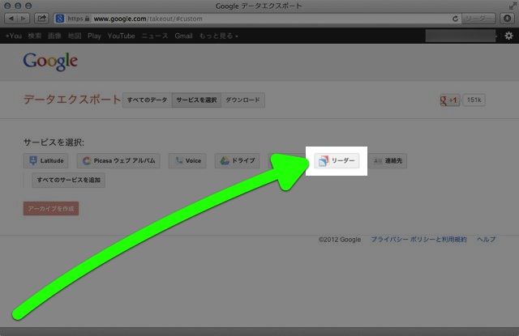Select the Latitude service button
This screenshot has width=519, height=336.
pyautogui.click(x=46, y=161)
